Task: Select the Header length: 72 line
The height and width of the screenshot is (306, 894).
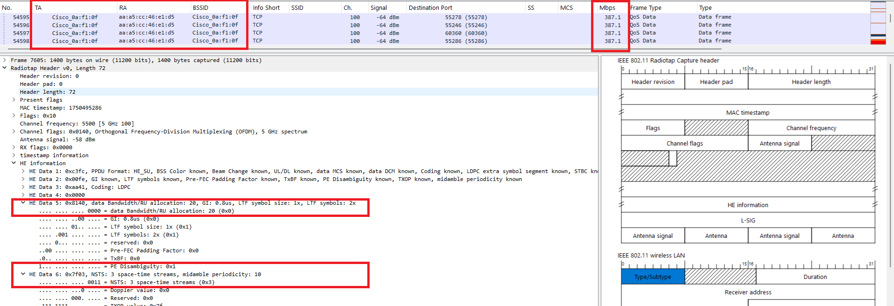Action: coord(48,92)
